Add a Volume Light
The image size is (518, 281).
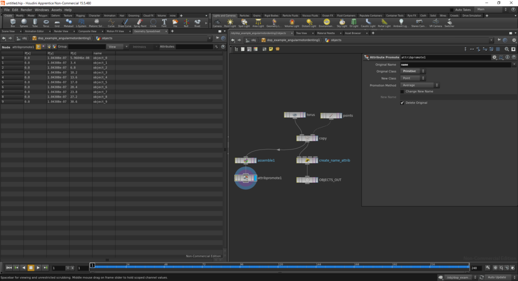292,23
